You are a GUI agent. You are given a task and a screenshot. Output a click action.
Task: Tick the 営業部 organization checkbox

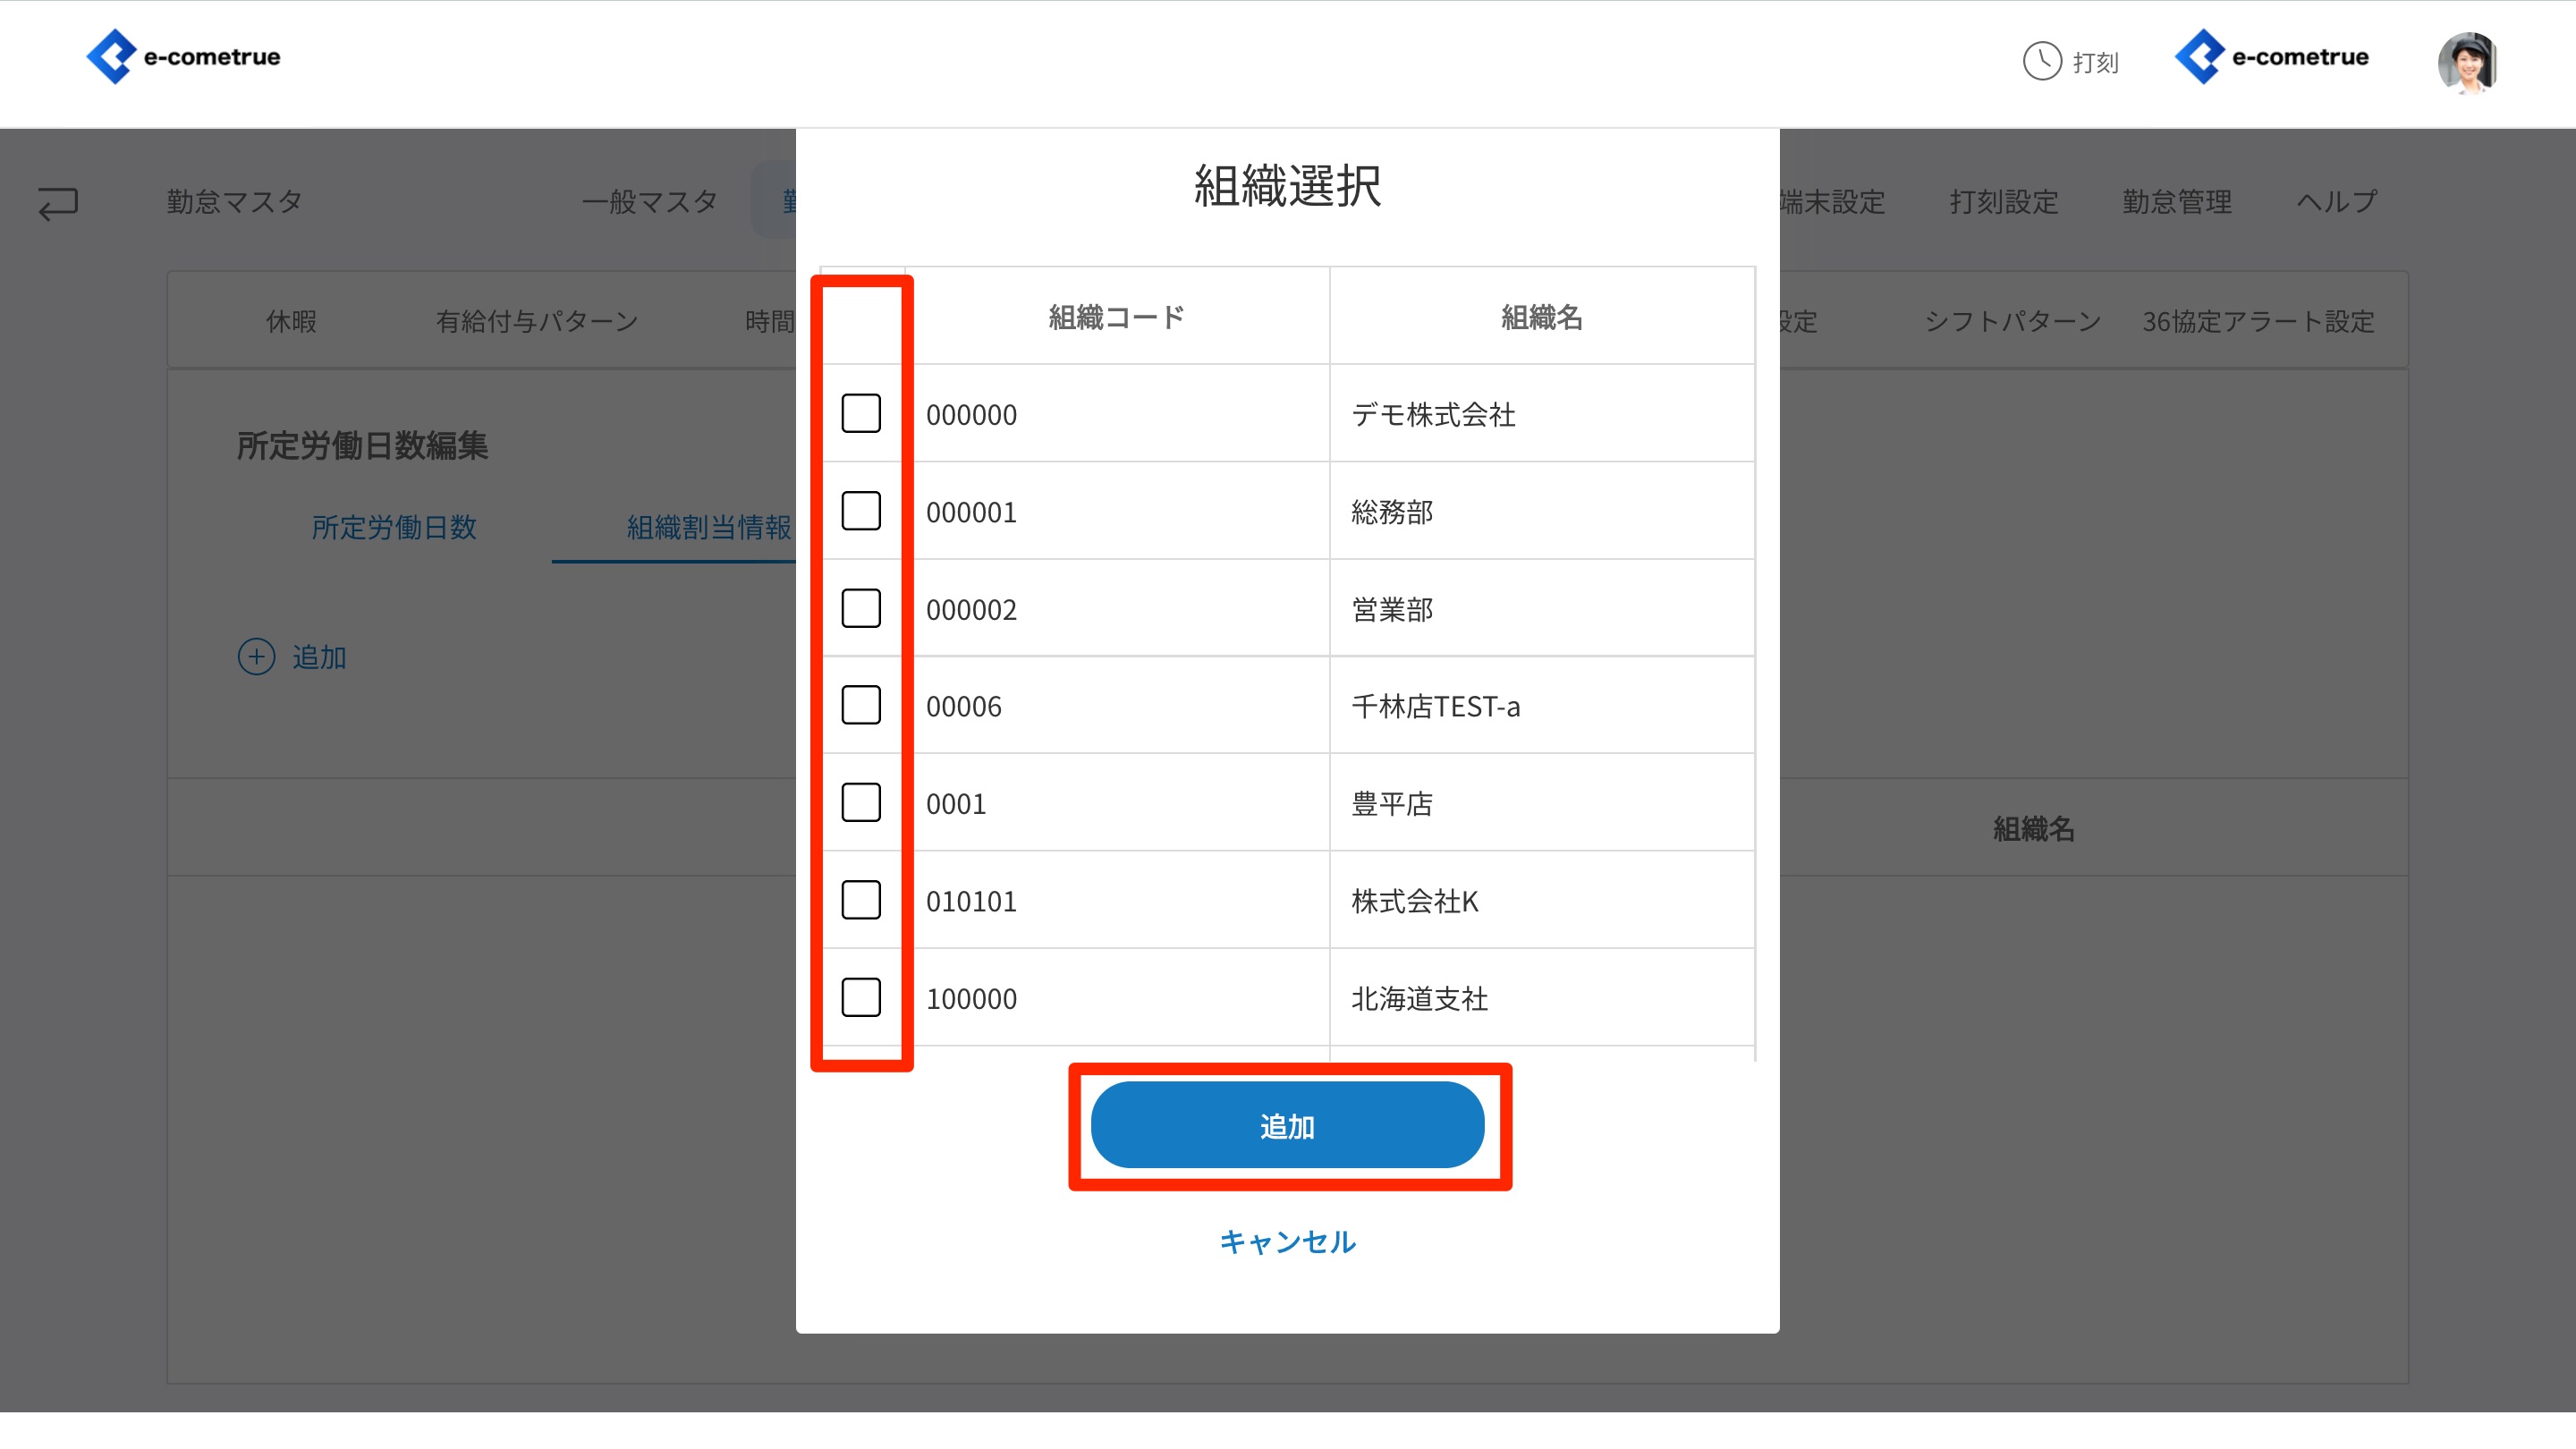(860, 608)
